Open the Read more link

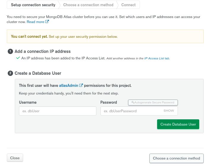click(x=36, y=22)
